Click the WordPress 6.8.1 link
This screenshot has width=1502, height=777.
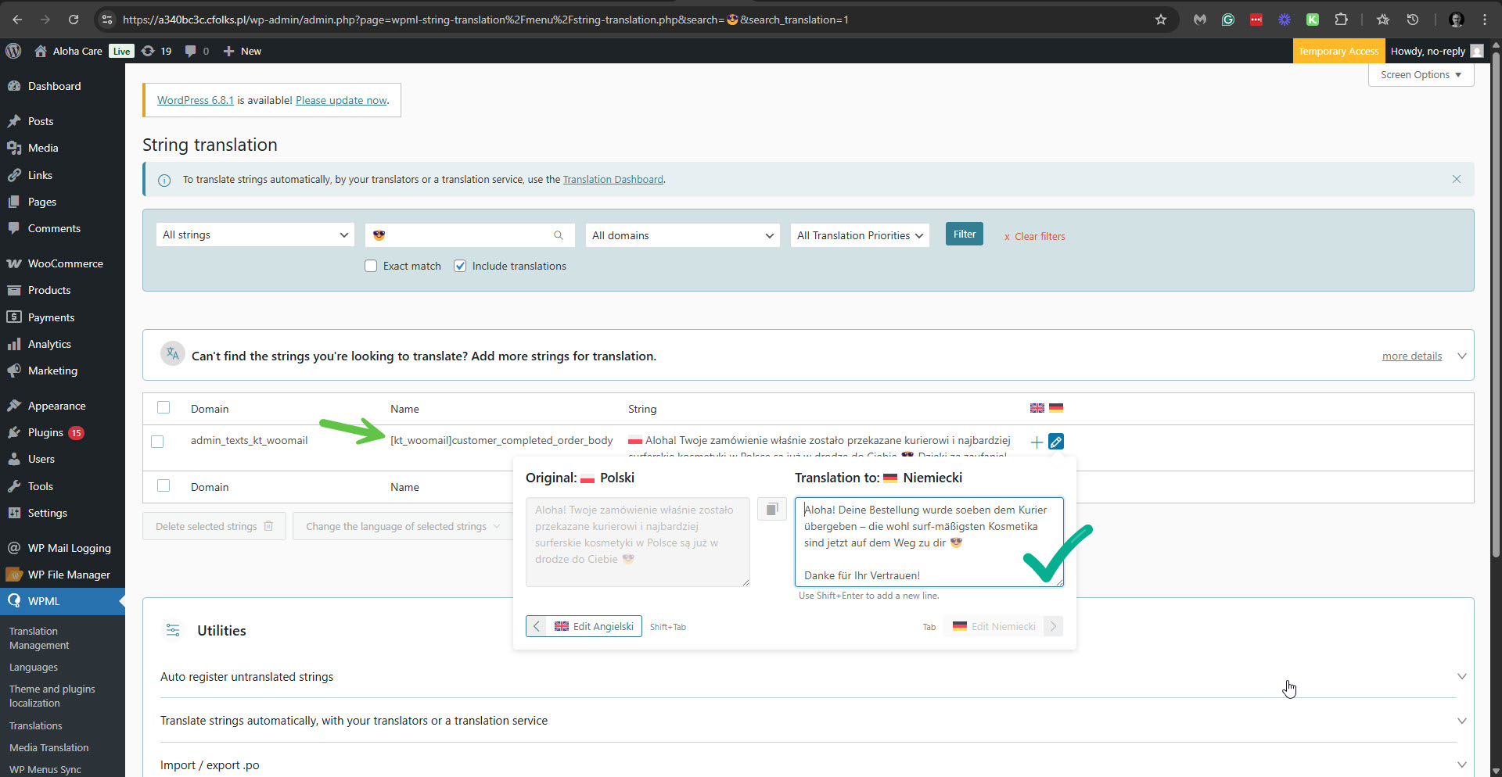pos(196,100)
